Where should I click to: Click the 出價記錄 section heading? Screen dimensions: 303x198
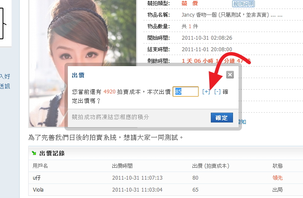coord(52,153)
